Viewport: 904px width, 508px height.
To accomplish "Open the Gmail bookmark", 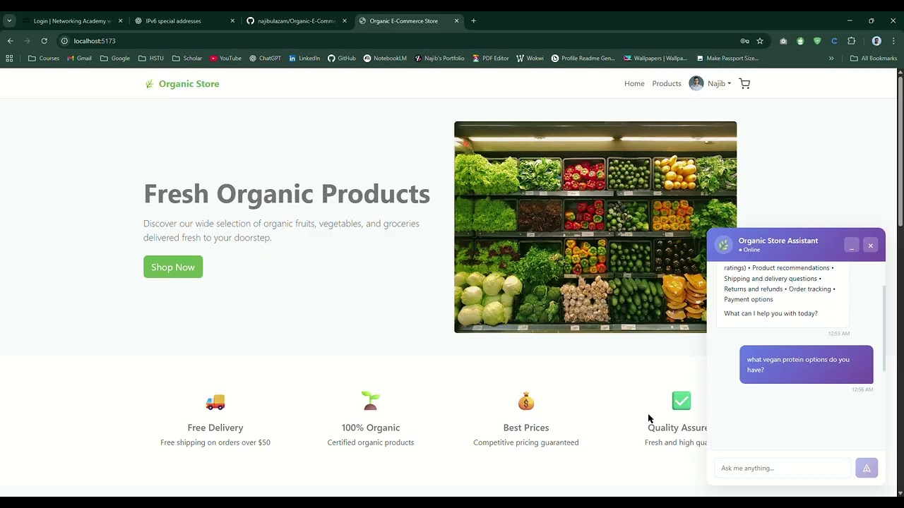I will coord(79,59).
